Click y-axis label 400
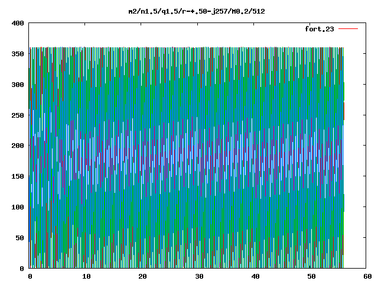378x284 pixels. (x=18, y=23)
